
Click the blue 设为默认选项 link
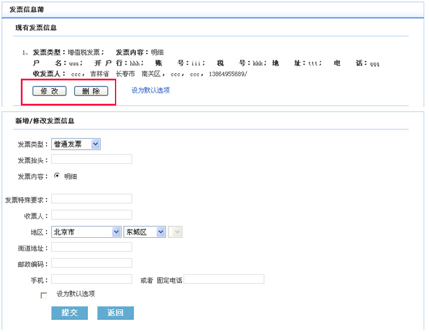(151, 91)
